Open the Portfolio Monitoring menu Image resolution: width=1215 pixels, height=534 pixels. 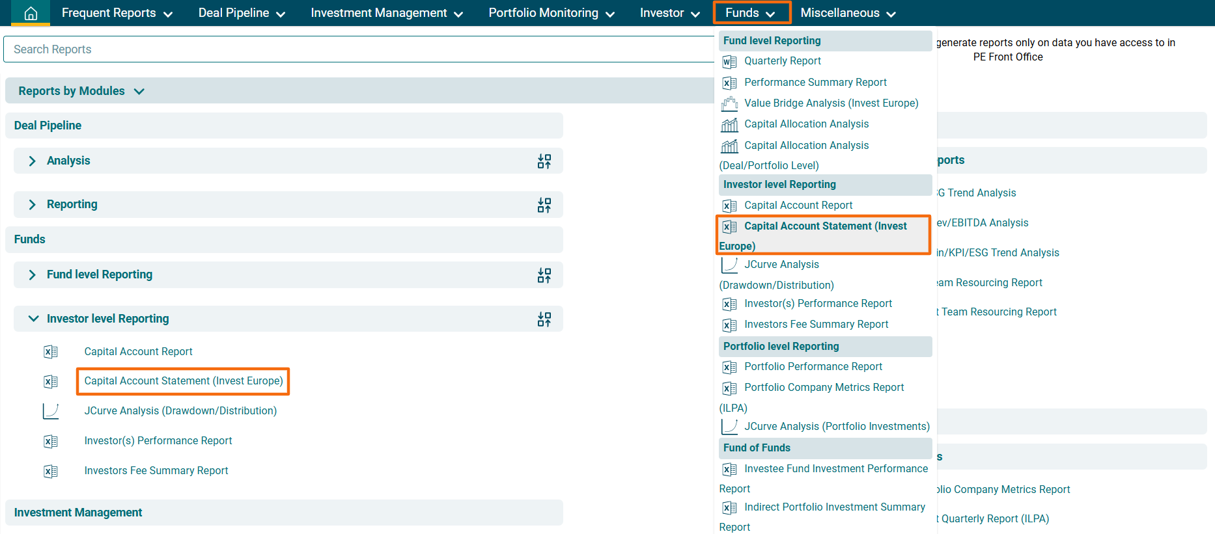551,13
